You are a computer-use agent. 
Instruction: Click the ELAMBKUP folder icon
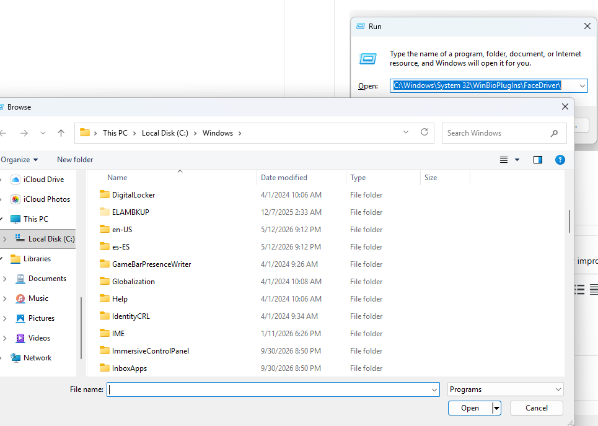click(105, 212)
